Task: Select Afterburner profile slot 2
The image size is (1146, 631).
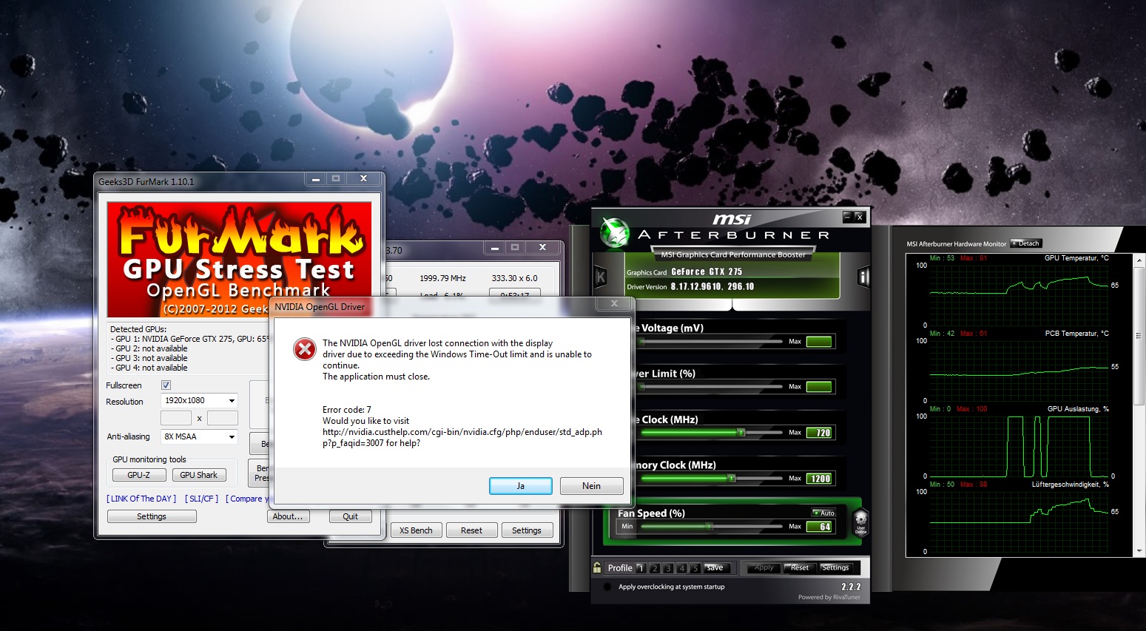Action: (655, 568)
